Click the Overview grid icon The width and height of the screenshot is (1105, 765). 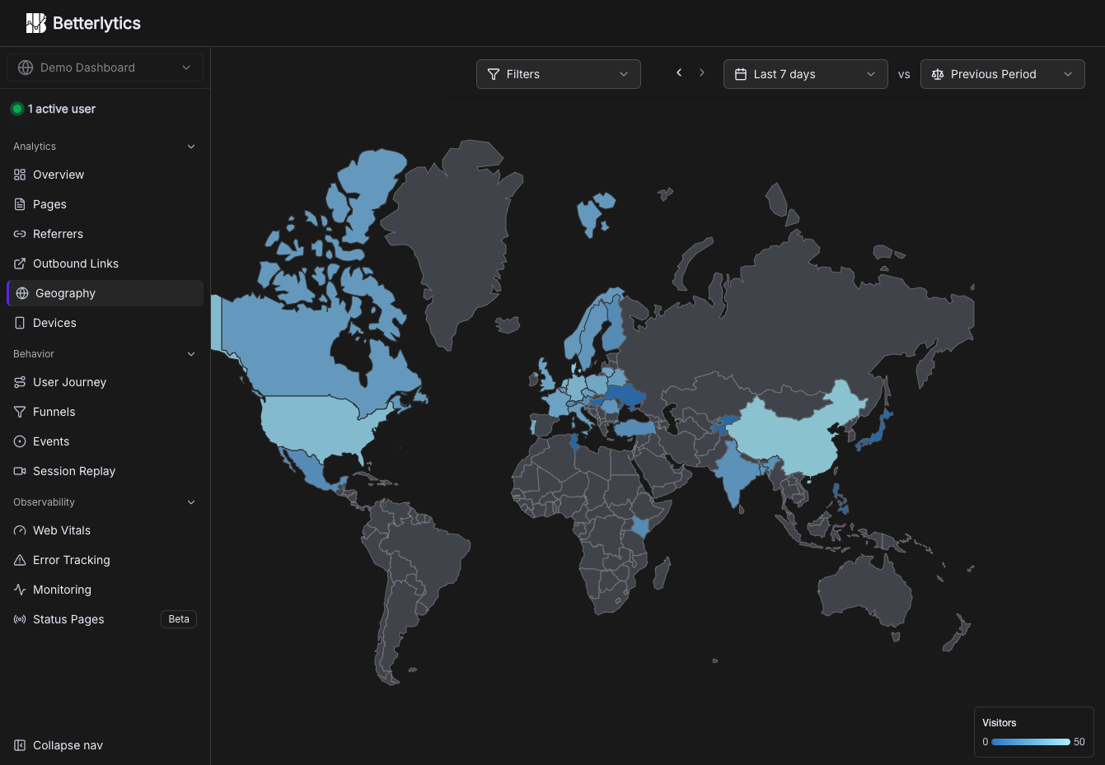point(20,175)
